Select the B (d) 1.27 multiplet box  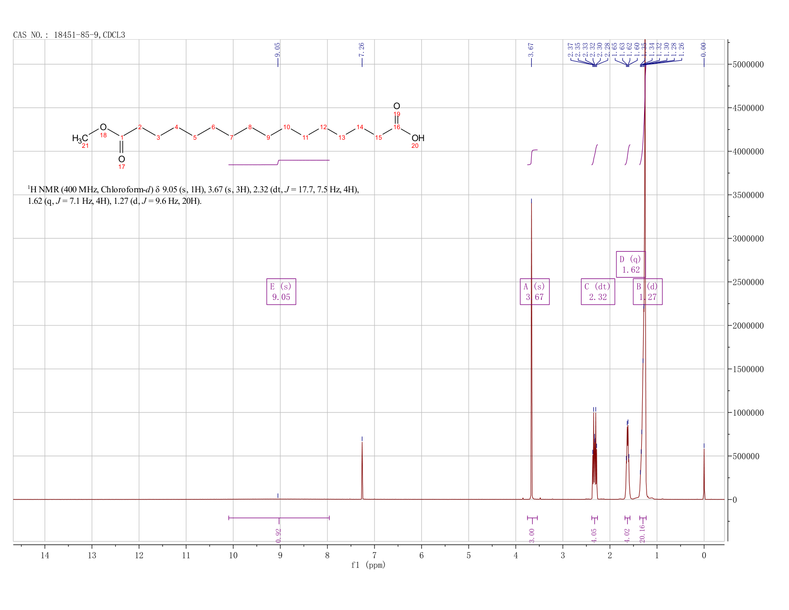(648, 291)
